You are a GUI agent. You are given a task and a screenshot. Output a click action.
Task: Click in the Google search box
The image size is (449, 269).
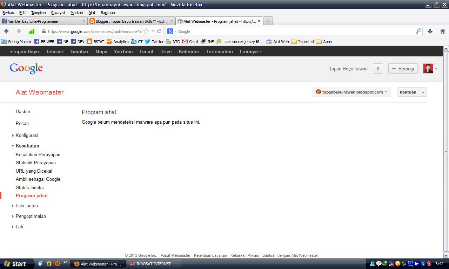pyautogui.click(x=296, y=31)
